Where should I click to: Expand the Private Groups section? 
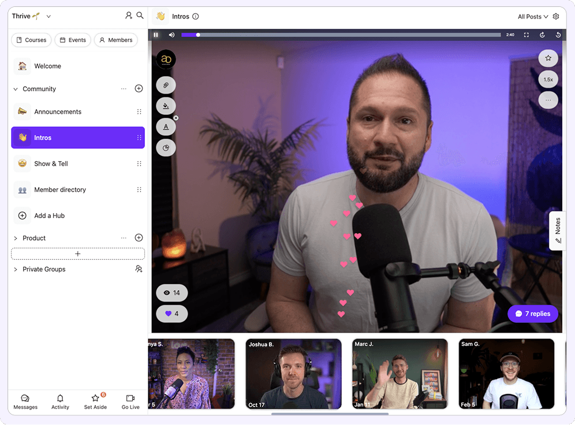[16, 270]
